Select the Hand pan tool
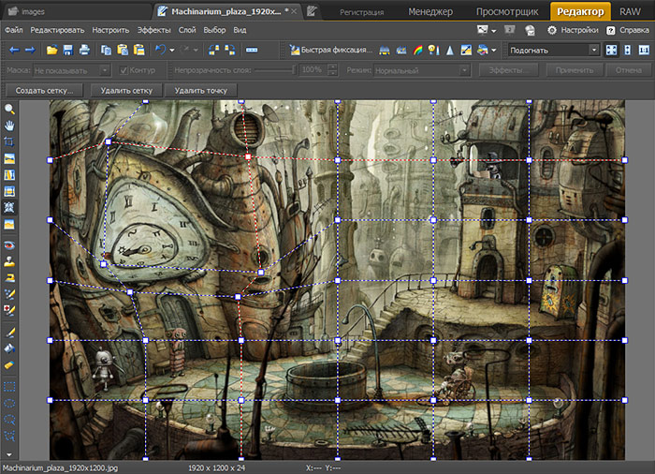This screenshot has width=655, height=474. coord(9,126)
